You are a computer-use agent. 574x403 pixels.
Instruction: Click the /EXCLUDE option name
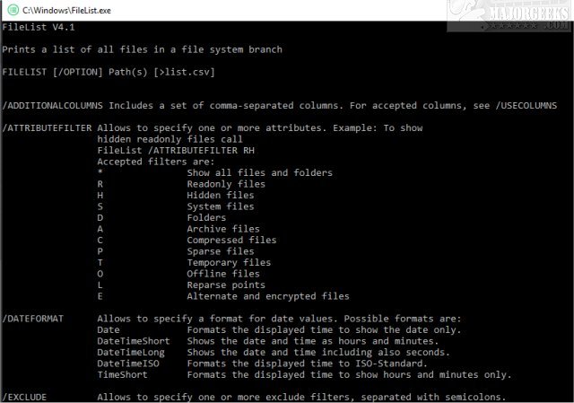25,397
